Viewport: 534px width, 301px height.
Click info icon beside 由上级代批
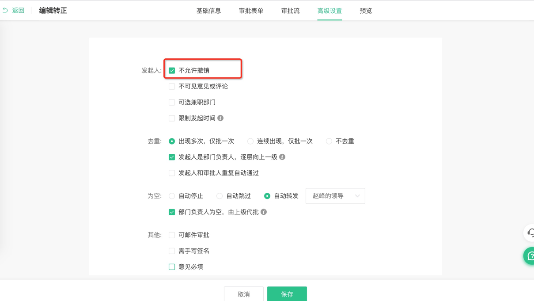click(x=264, y=212)
